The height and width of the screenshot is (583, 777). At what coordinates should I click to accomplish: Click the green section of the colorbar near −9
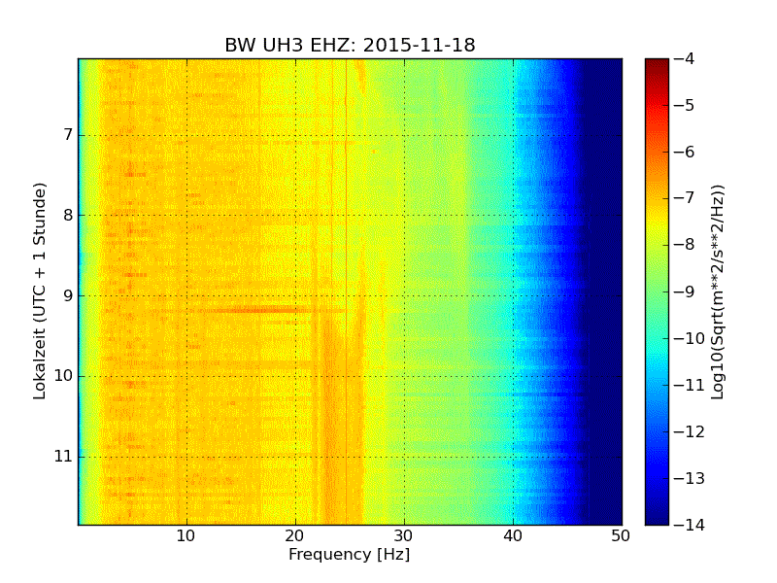tap(658, 291)
